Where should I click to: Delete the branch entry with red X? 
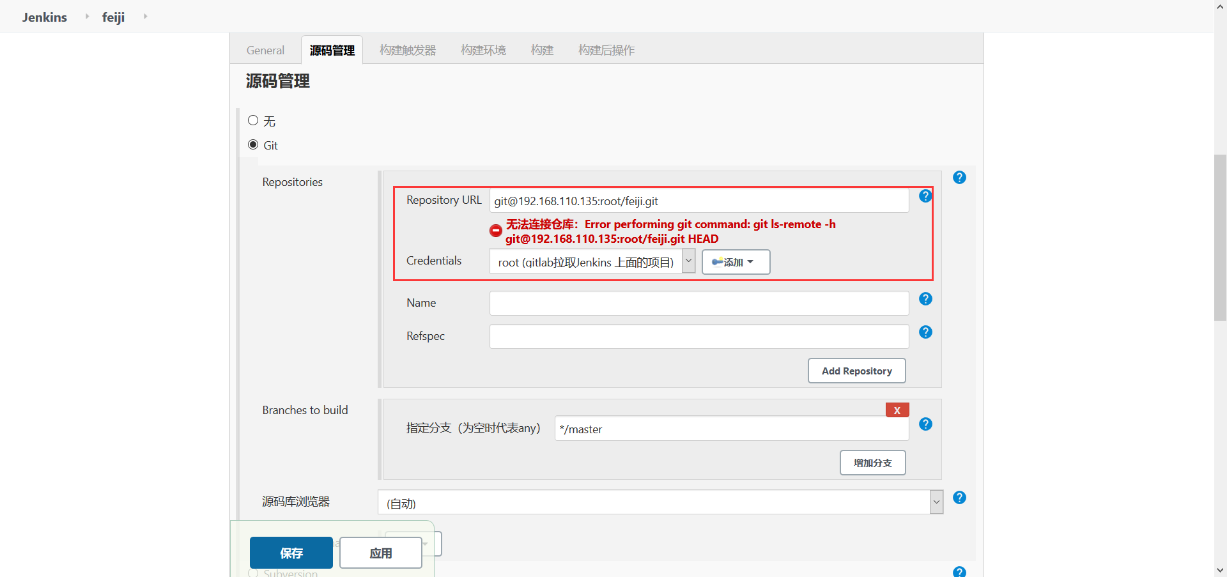(897, 410)
